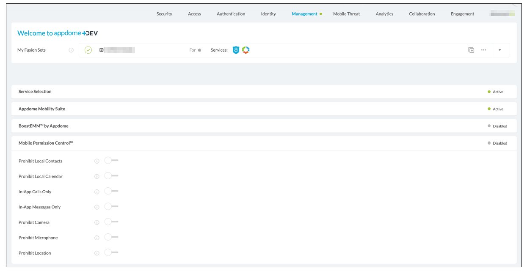Screen dimensions: 527x274
Task: Click the blue Appdome shield service icon
Action: [x=236, y=50]
